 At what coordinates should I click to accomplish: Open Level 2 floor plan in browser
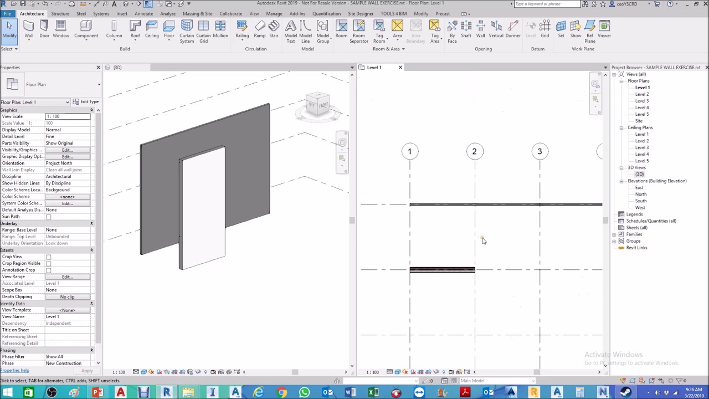pyautogui.click(x=642, y=94)
